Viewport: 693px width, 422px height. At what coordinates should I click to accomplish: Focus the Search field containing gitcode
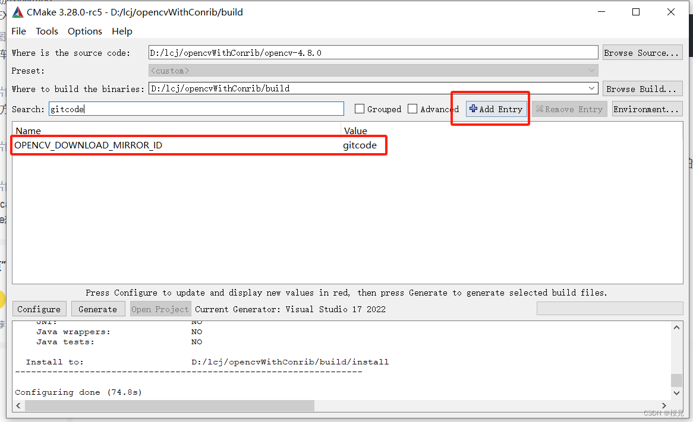point(196,109)
